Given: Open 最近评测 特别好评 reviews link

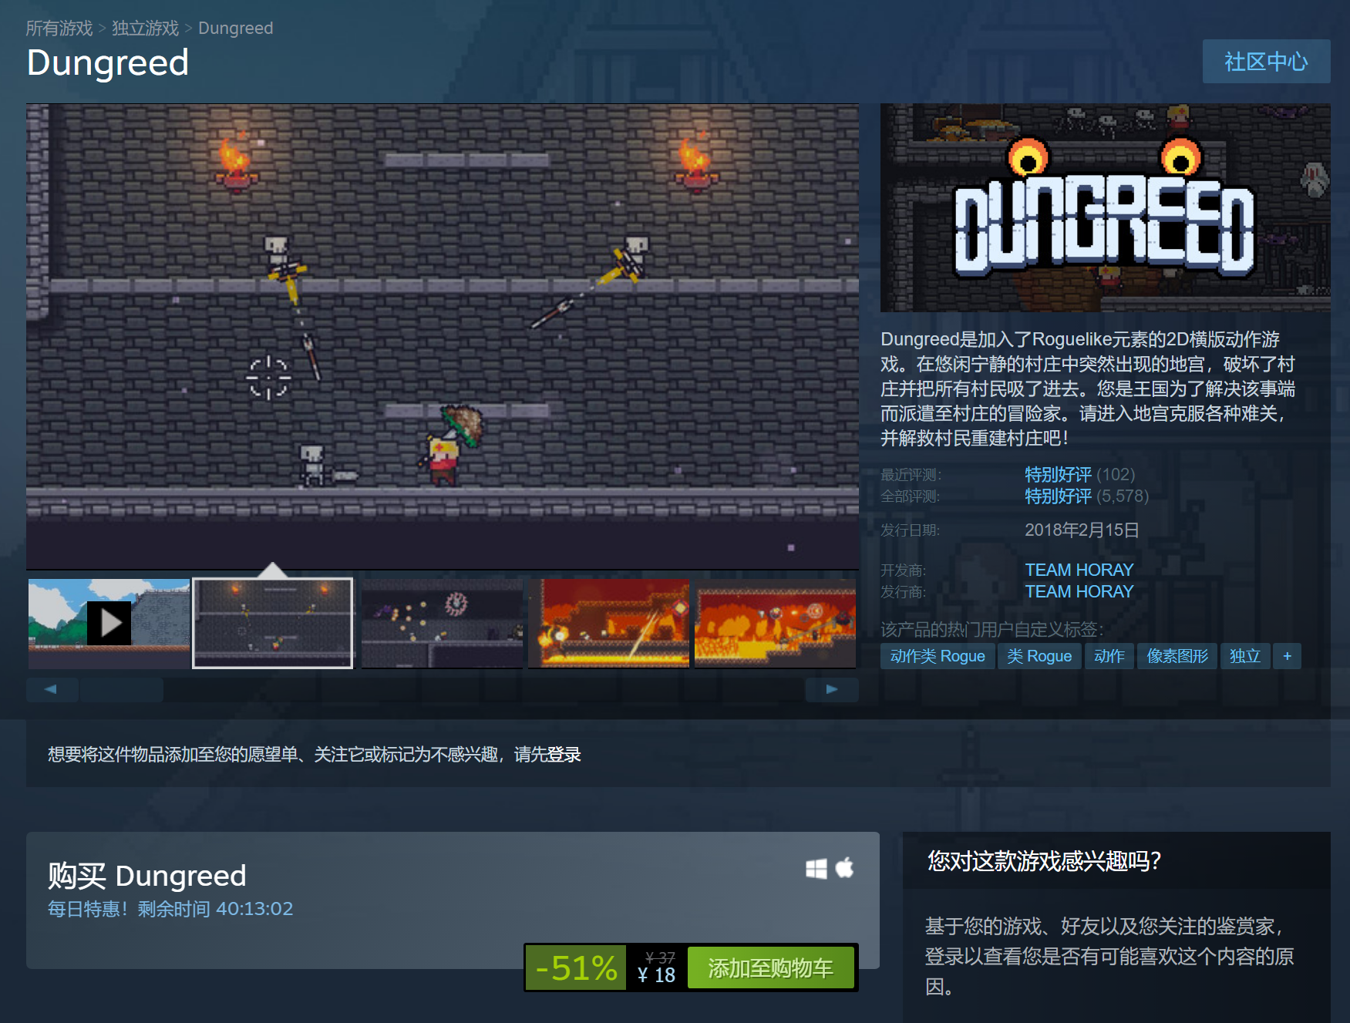Looking at the screenshot, I should [1058, 474].
